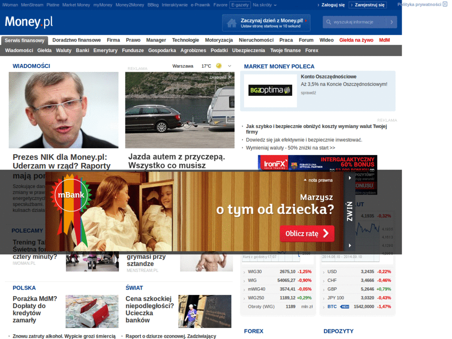Open the ŚWIAT section heading
Image resolution: width=452 pixels, height=339 pixels.
click(134, 288)
